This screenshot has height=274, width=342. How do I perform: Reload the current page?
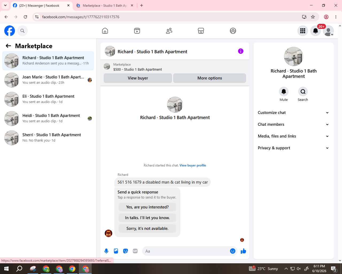click(25, 17)
